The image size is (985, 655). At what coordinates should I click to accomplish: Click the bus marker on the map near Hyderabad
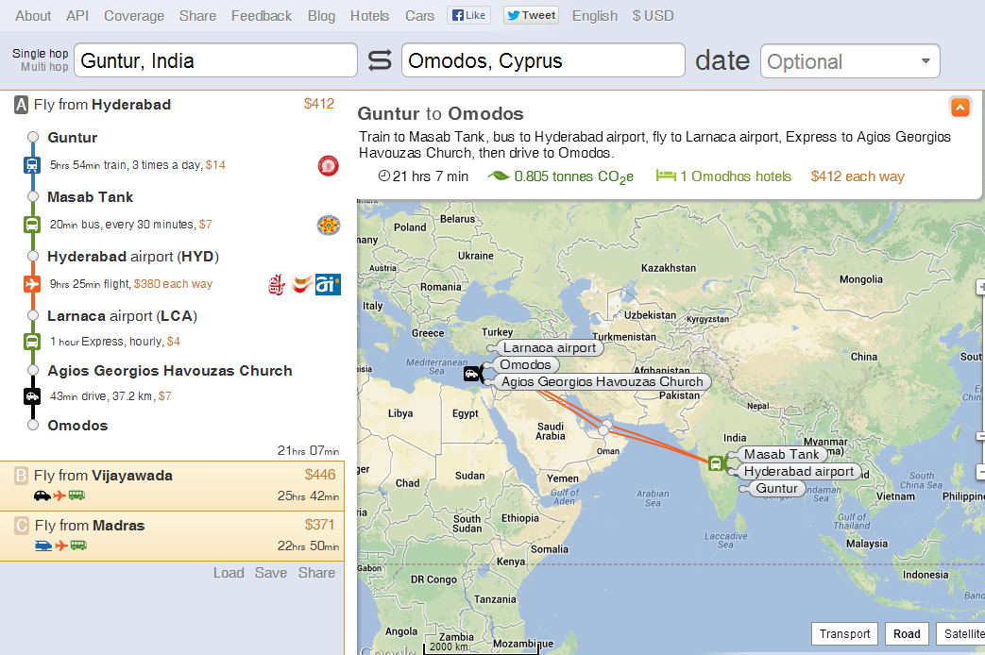point(716,463)
